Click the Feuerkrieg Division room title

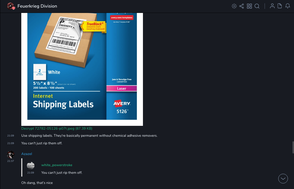tap(37, 6)
